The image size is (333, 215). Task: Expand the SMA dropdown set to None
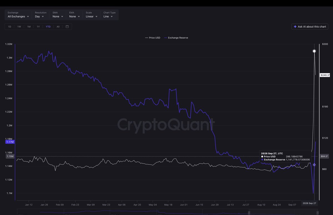point(58,15)
